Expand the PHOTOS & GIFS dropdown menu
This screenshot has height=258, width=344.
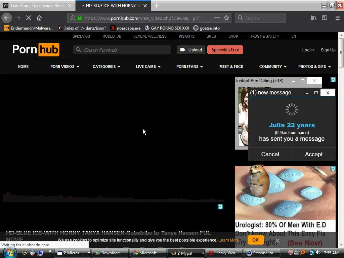[330, 67]
